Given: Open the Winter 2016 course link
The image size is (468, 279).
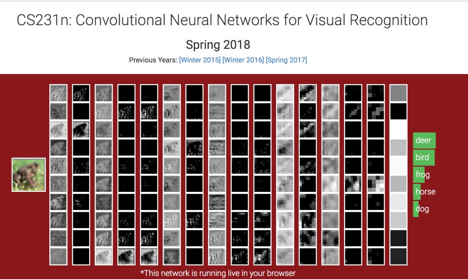Looking at the screenshot, I should coord(243,60).
